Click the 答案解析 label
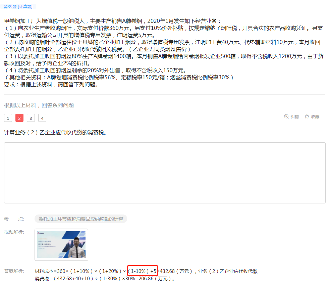 14,271
